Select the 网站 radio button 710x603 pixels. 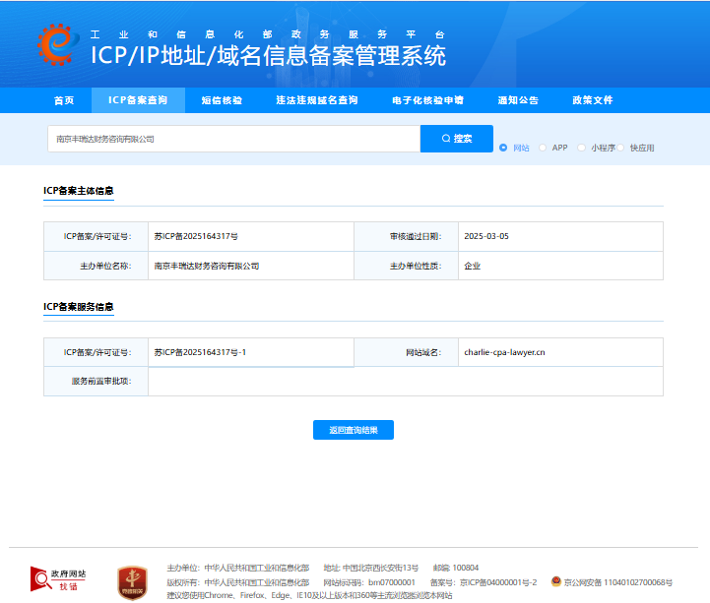coord(503,148)
